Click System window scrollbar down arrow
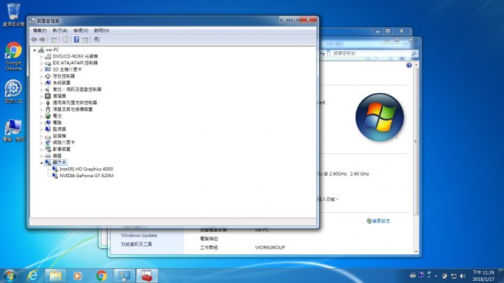This screenshot has width=504, height=283. [416, 251]
